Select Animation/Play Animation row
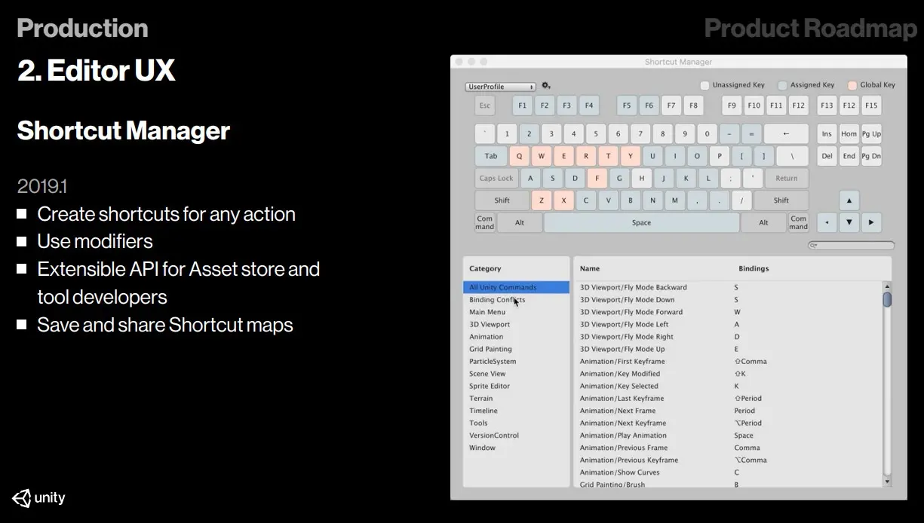 [728, 435]
